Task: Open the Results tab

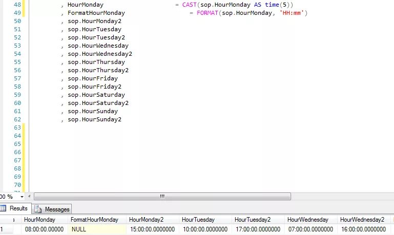Action: [15, 208]
